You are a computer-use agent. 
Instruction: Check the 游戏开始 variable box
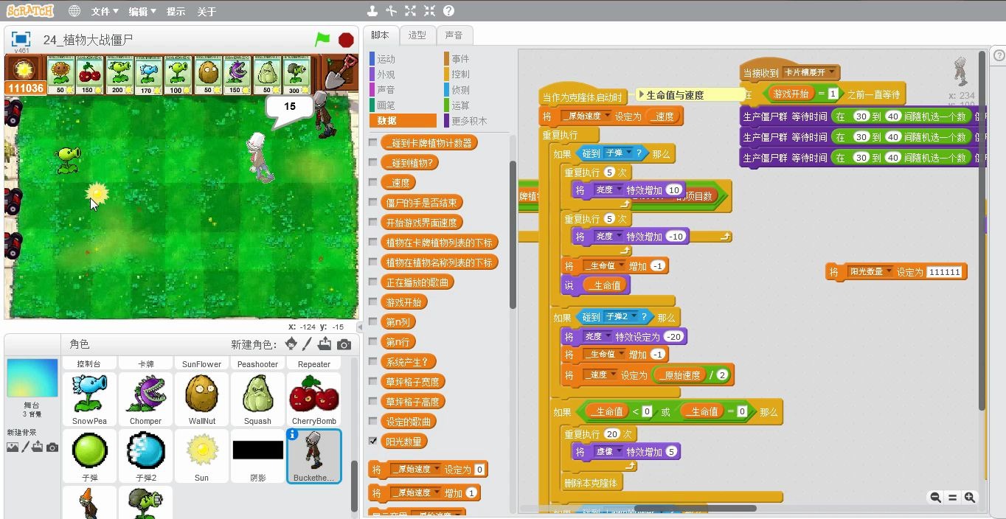[373, 302]
